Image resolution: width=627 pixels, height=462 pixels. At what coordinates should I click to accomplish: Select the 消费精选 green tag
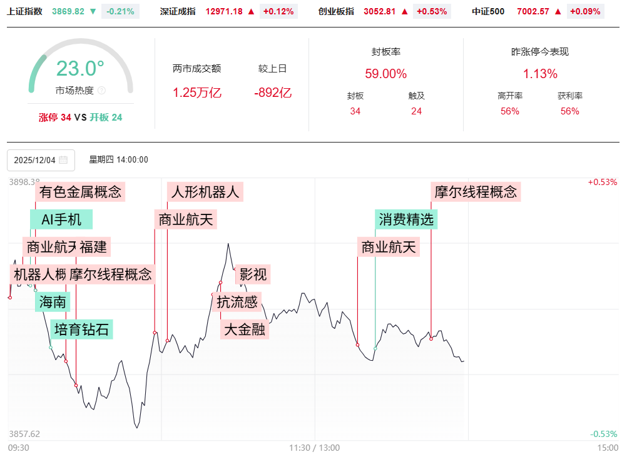pos(406,219)
